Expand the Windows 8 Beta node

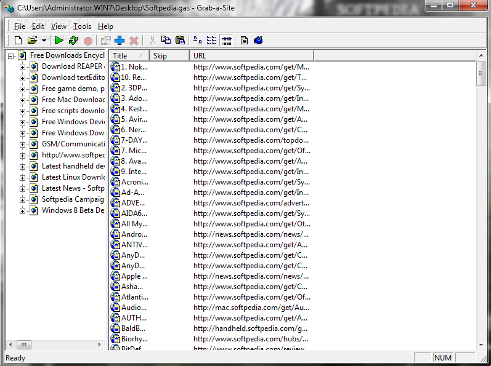coord(22,211)
